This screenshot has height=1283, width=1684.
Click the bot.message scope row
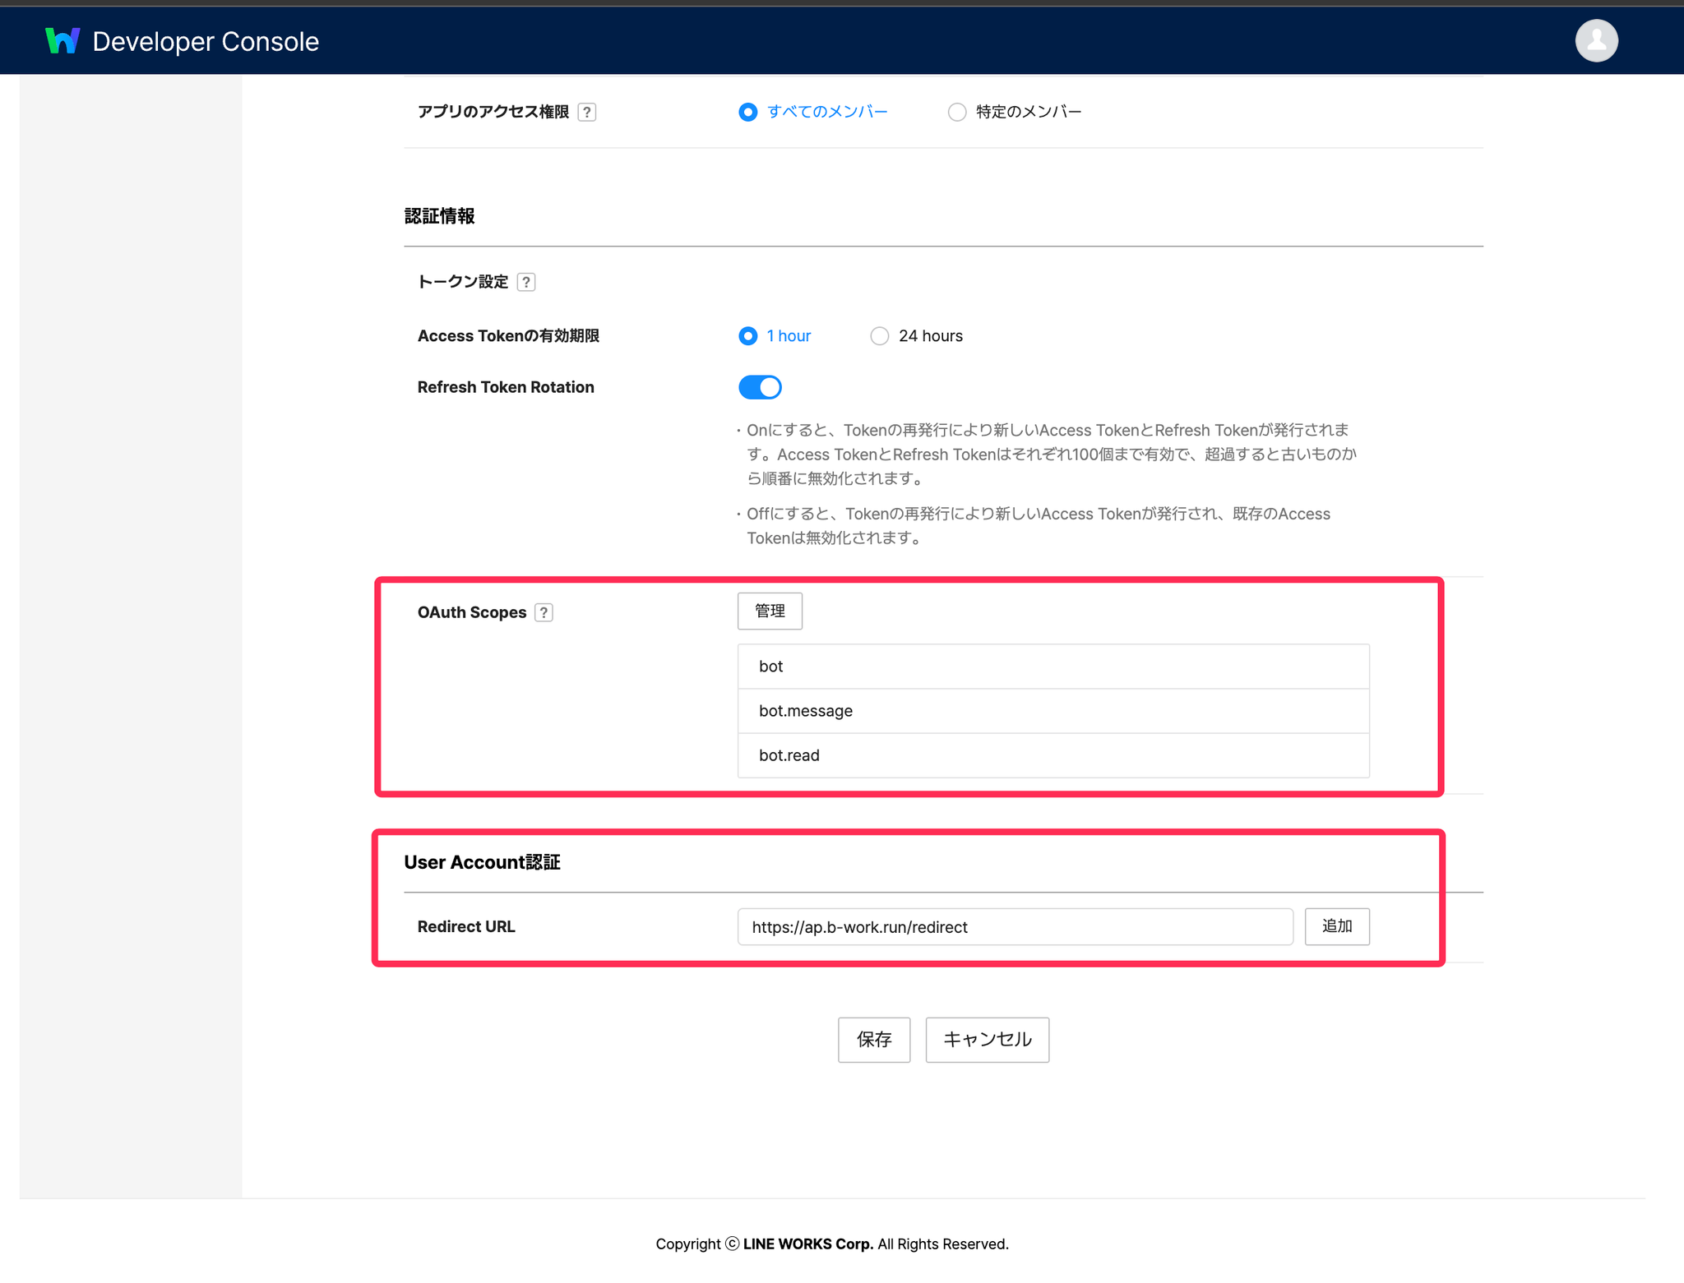pos(1052,711)
